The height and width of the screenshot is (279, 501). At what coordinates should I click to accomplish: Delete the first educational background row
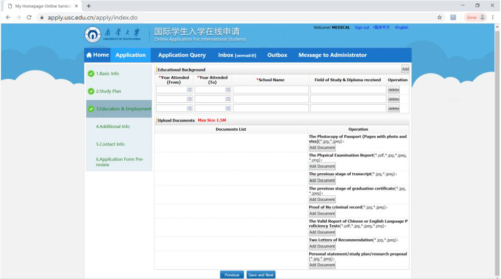(x=393, y=90)
